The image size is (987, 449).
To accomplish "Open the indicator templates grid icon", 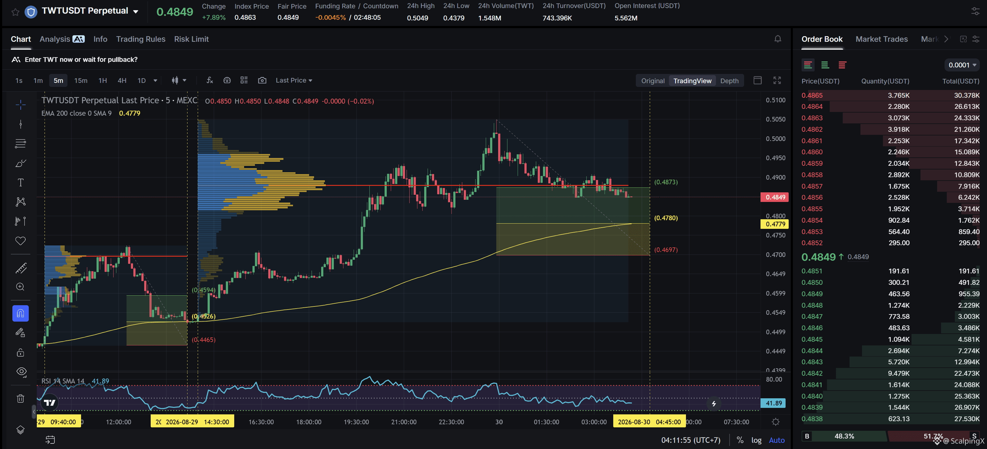I will [x=244, y=80].
